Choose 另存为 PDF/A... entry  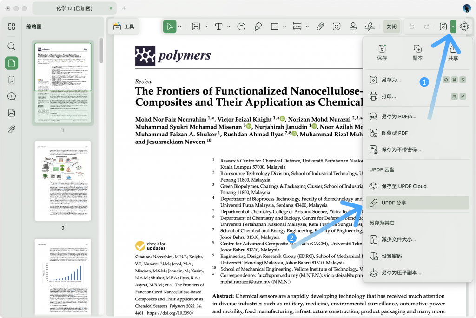click(417, 116)
